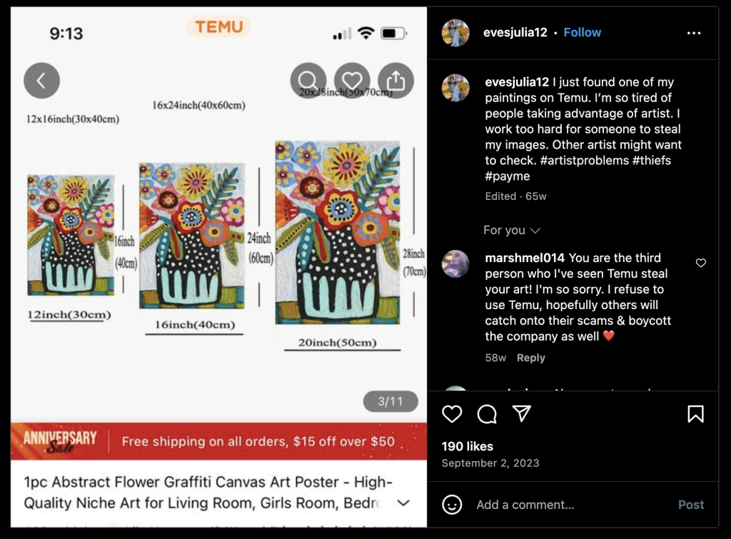Screen dimensions: 731x539
Task: Open the emoji picker smiley icon
Action: 452,505
